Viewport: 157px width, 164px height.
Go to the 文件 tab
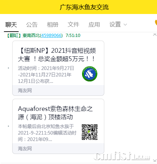pyautogui.click(x=73, y=25)
